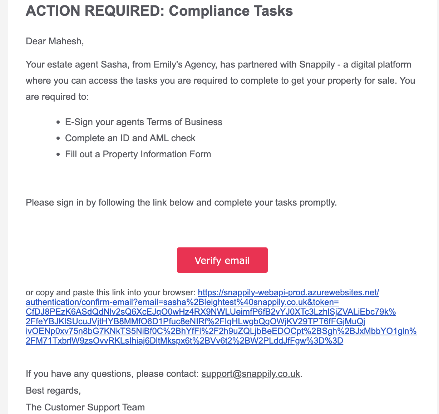The width and height of the screenshot is (439, 414).
Task: Click the "Best regards," closing line
Action: pos(53,390)
